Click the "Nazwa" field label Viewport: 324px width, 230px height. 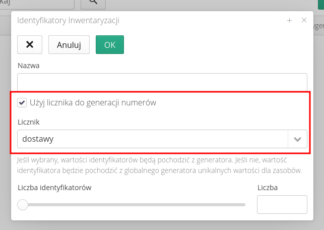coord(28,66)
